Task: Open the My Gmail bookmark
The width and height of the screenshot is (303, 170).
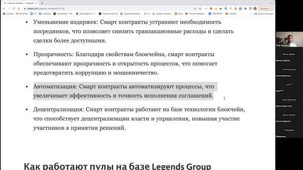Action: pos(22,14)
